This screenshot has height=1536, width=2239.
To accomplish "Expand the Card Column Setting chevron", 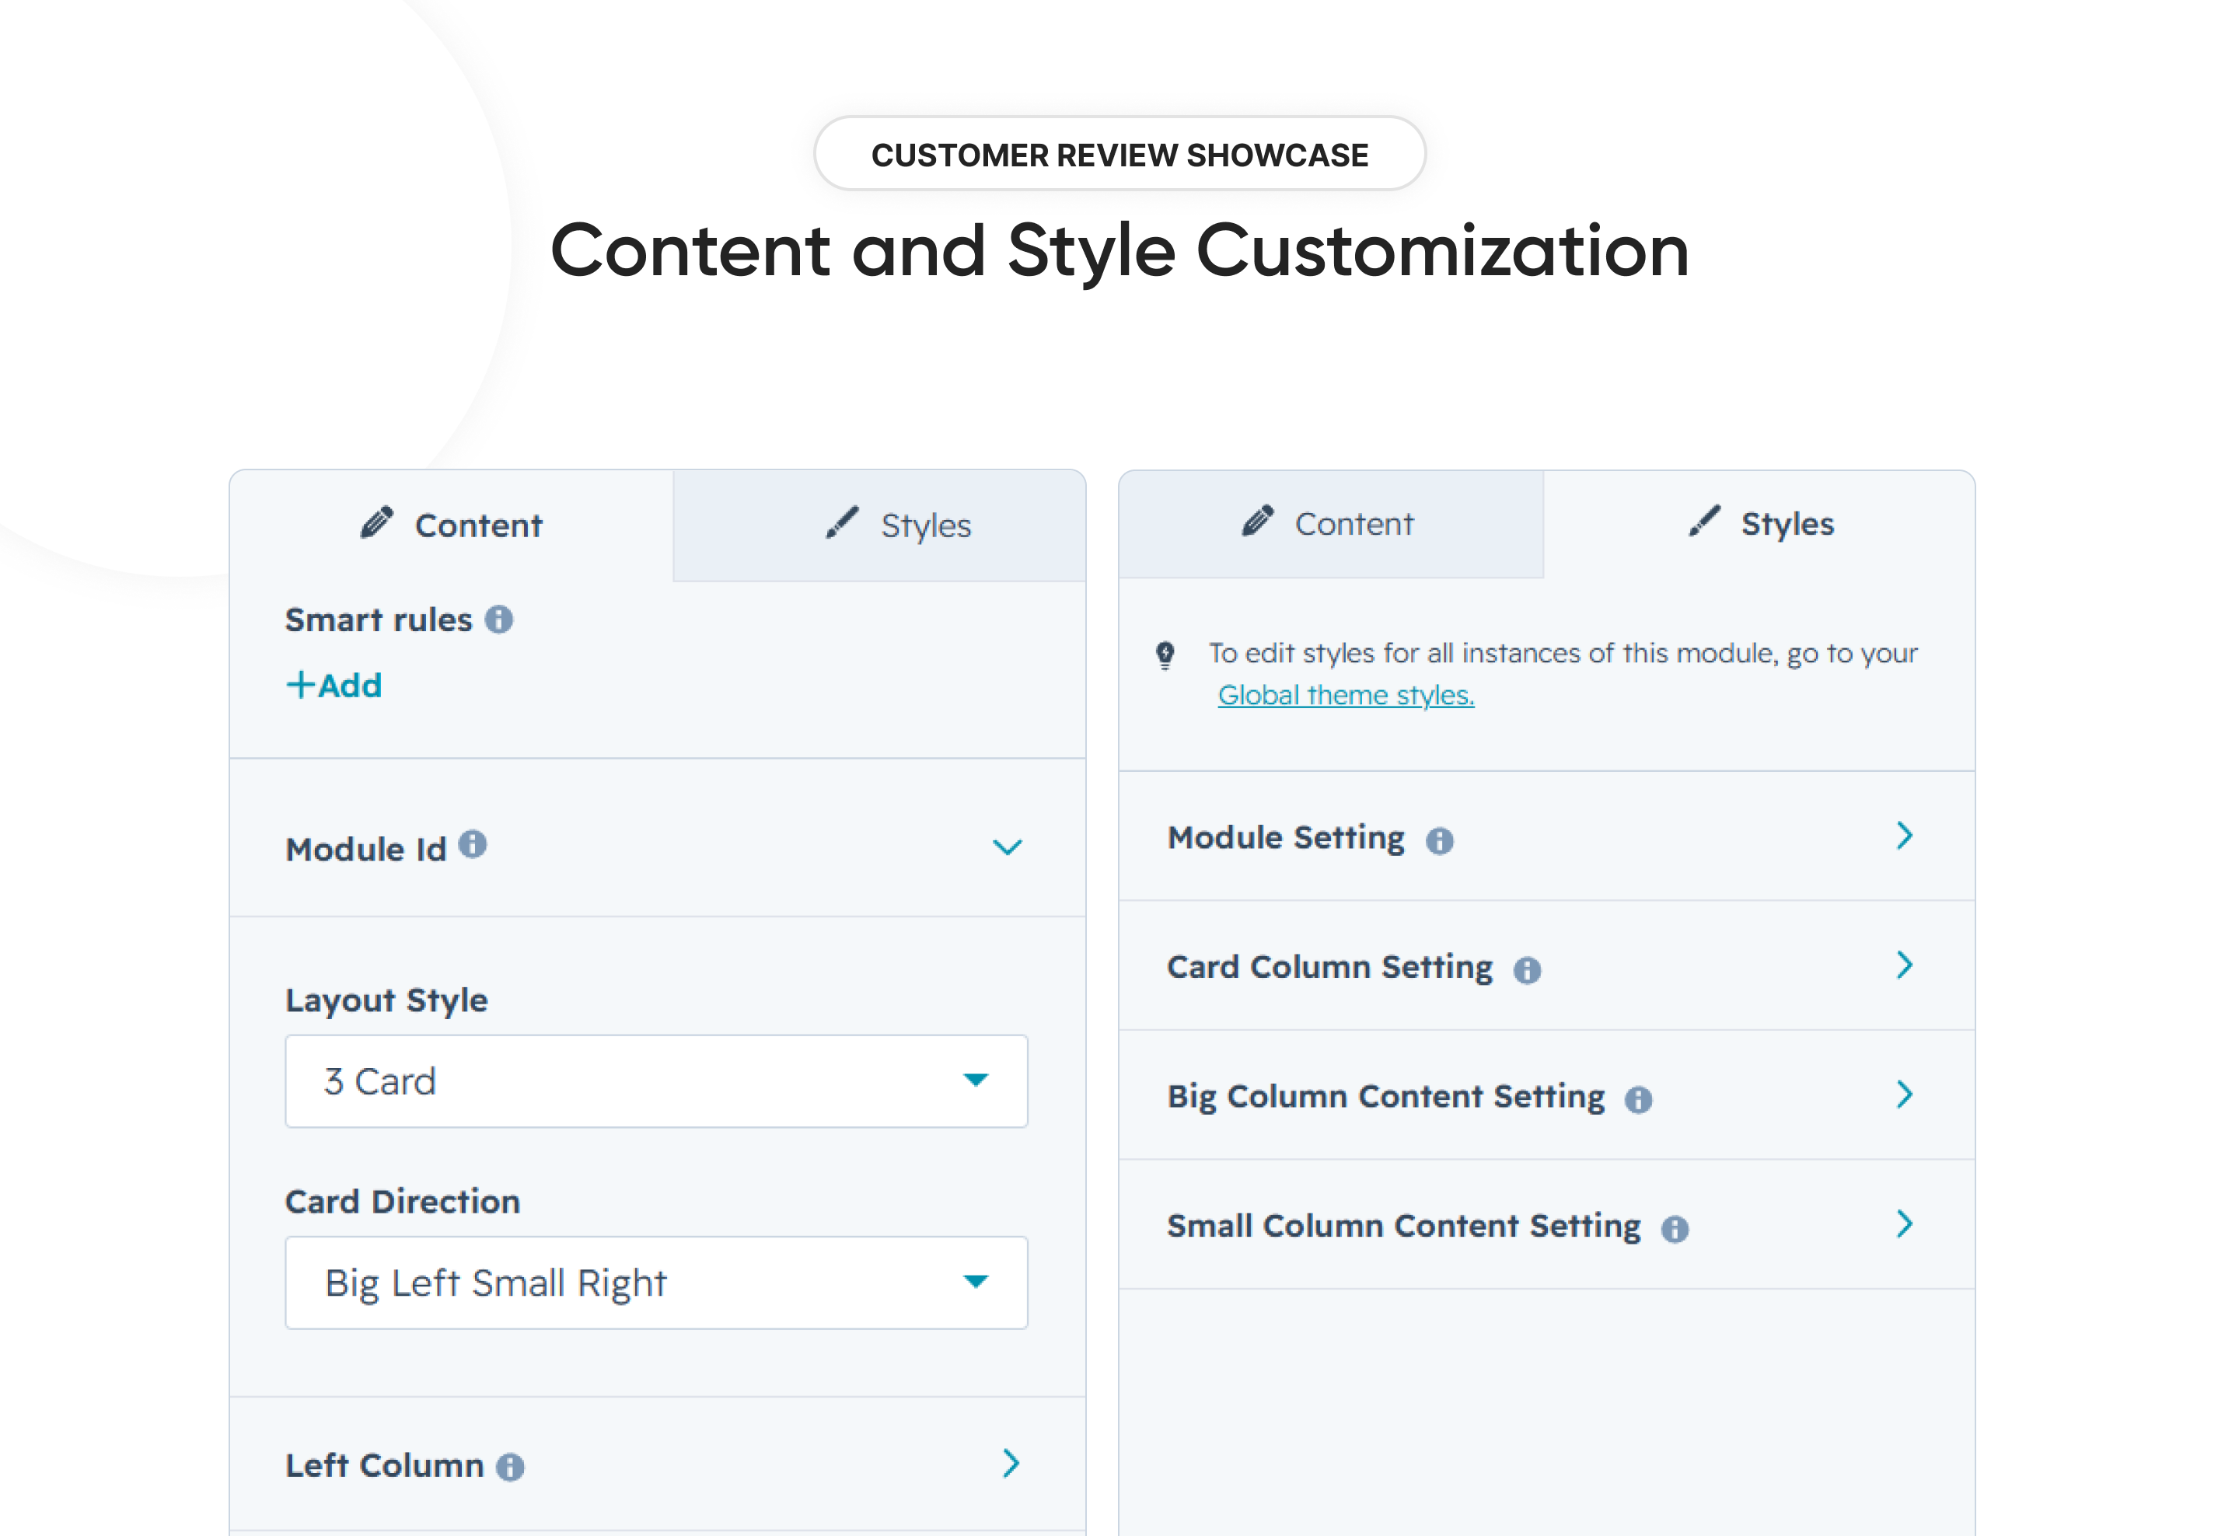I will point(1905,965).
